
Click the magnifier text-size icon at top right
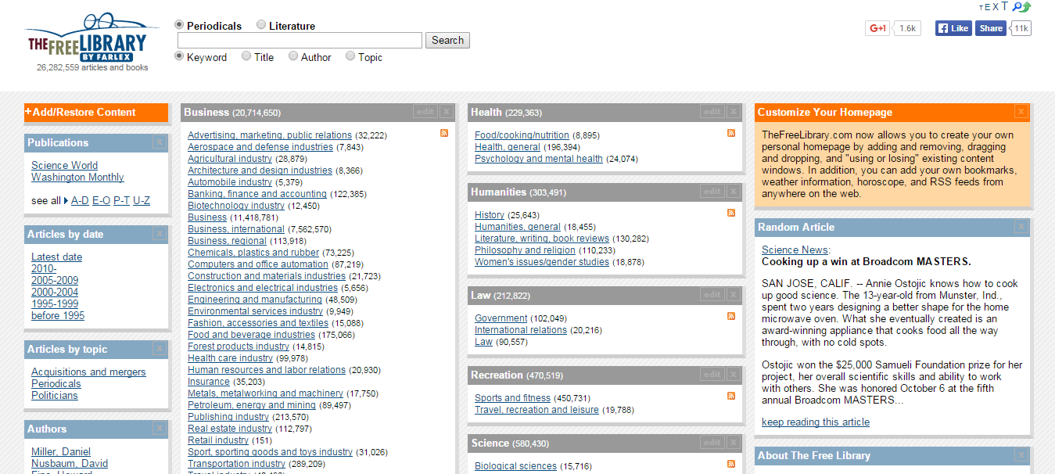point(1017,6)
